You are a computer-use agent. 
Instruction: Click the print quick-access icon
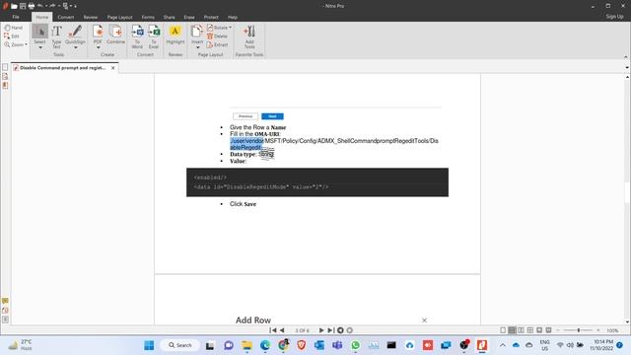pos(32,6)
